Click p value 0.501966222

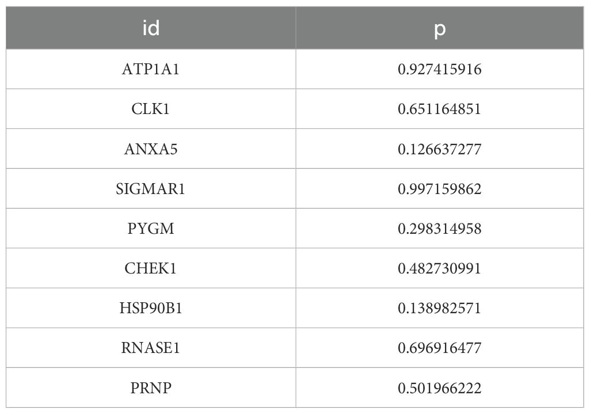pos(440,388)
